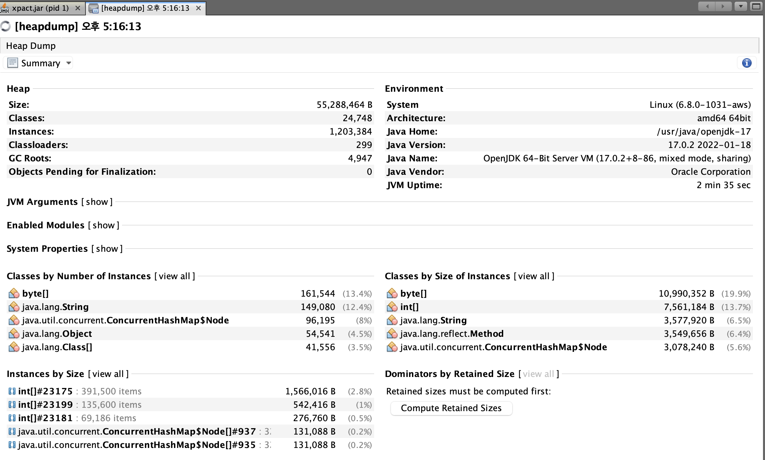Switch to the xpact.jar (pid 1) tab
765x460 pixels.
(40, 8)
